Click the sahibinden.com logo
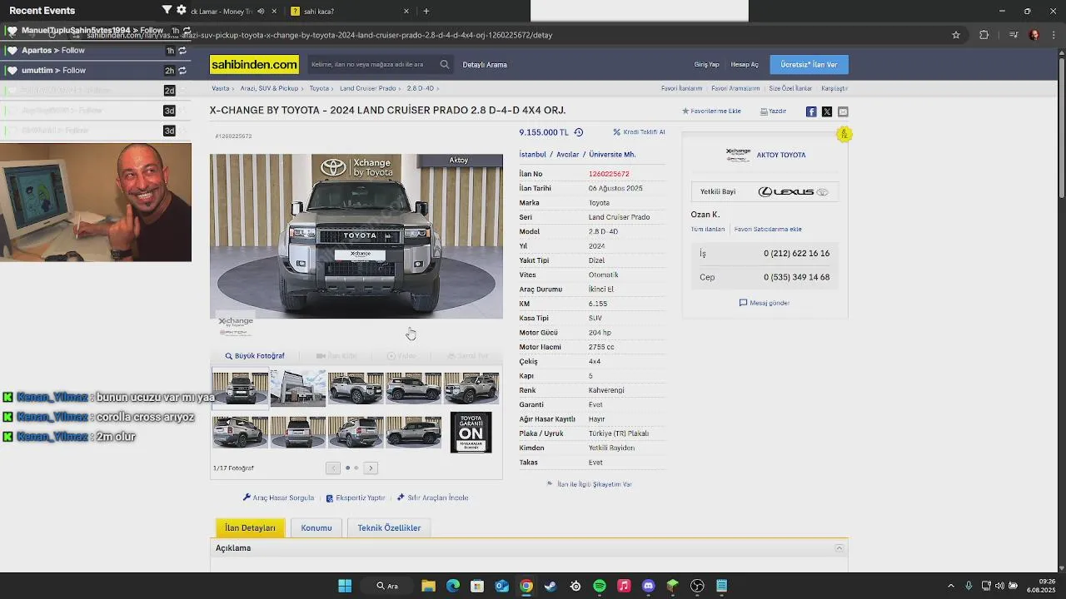The image size is (1066, 599). pyautogui.click(x=254, y=64)
